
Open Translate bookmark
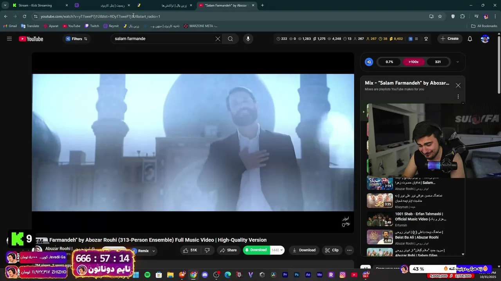tap(30, 26)
